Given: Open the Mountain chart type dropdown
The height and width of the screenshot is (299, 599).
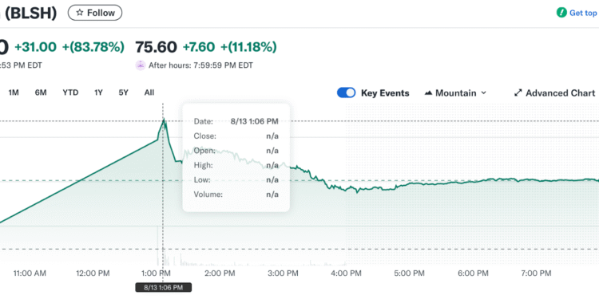Looking at the screenshot, I should tap(455, 93).
